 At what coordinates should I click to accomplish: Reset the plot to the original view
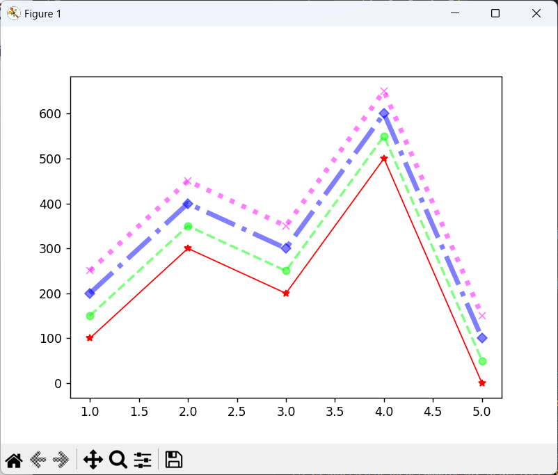(14, 460)
